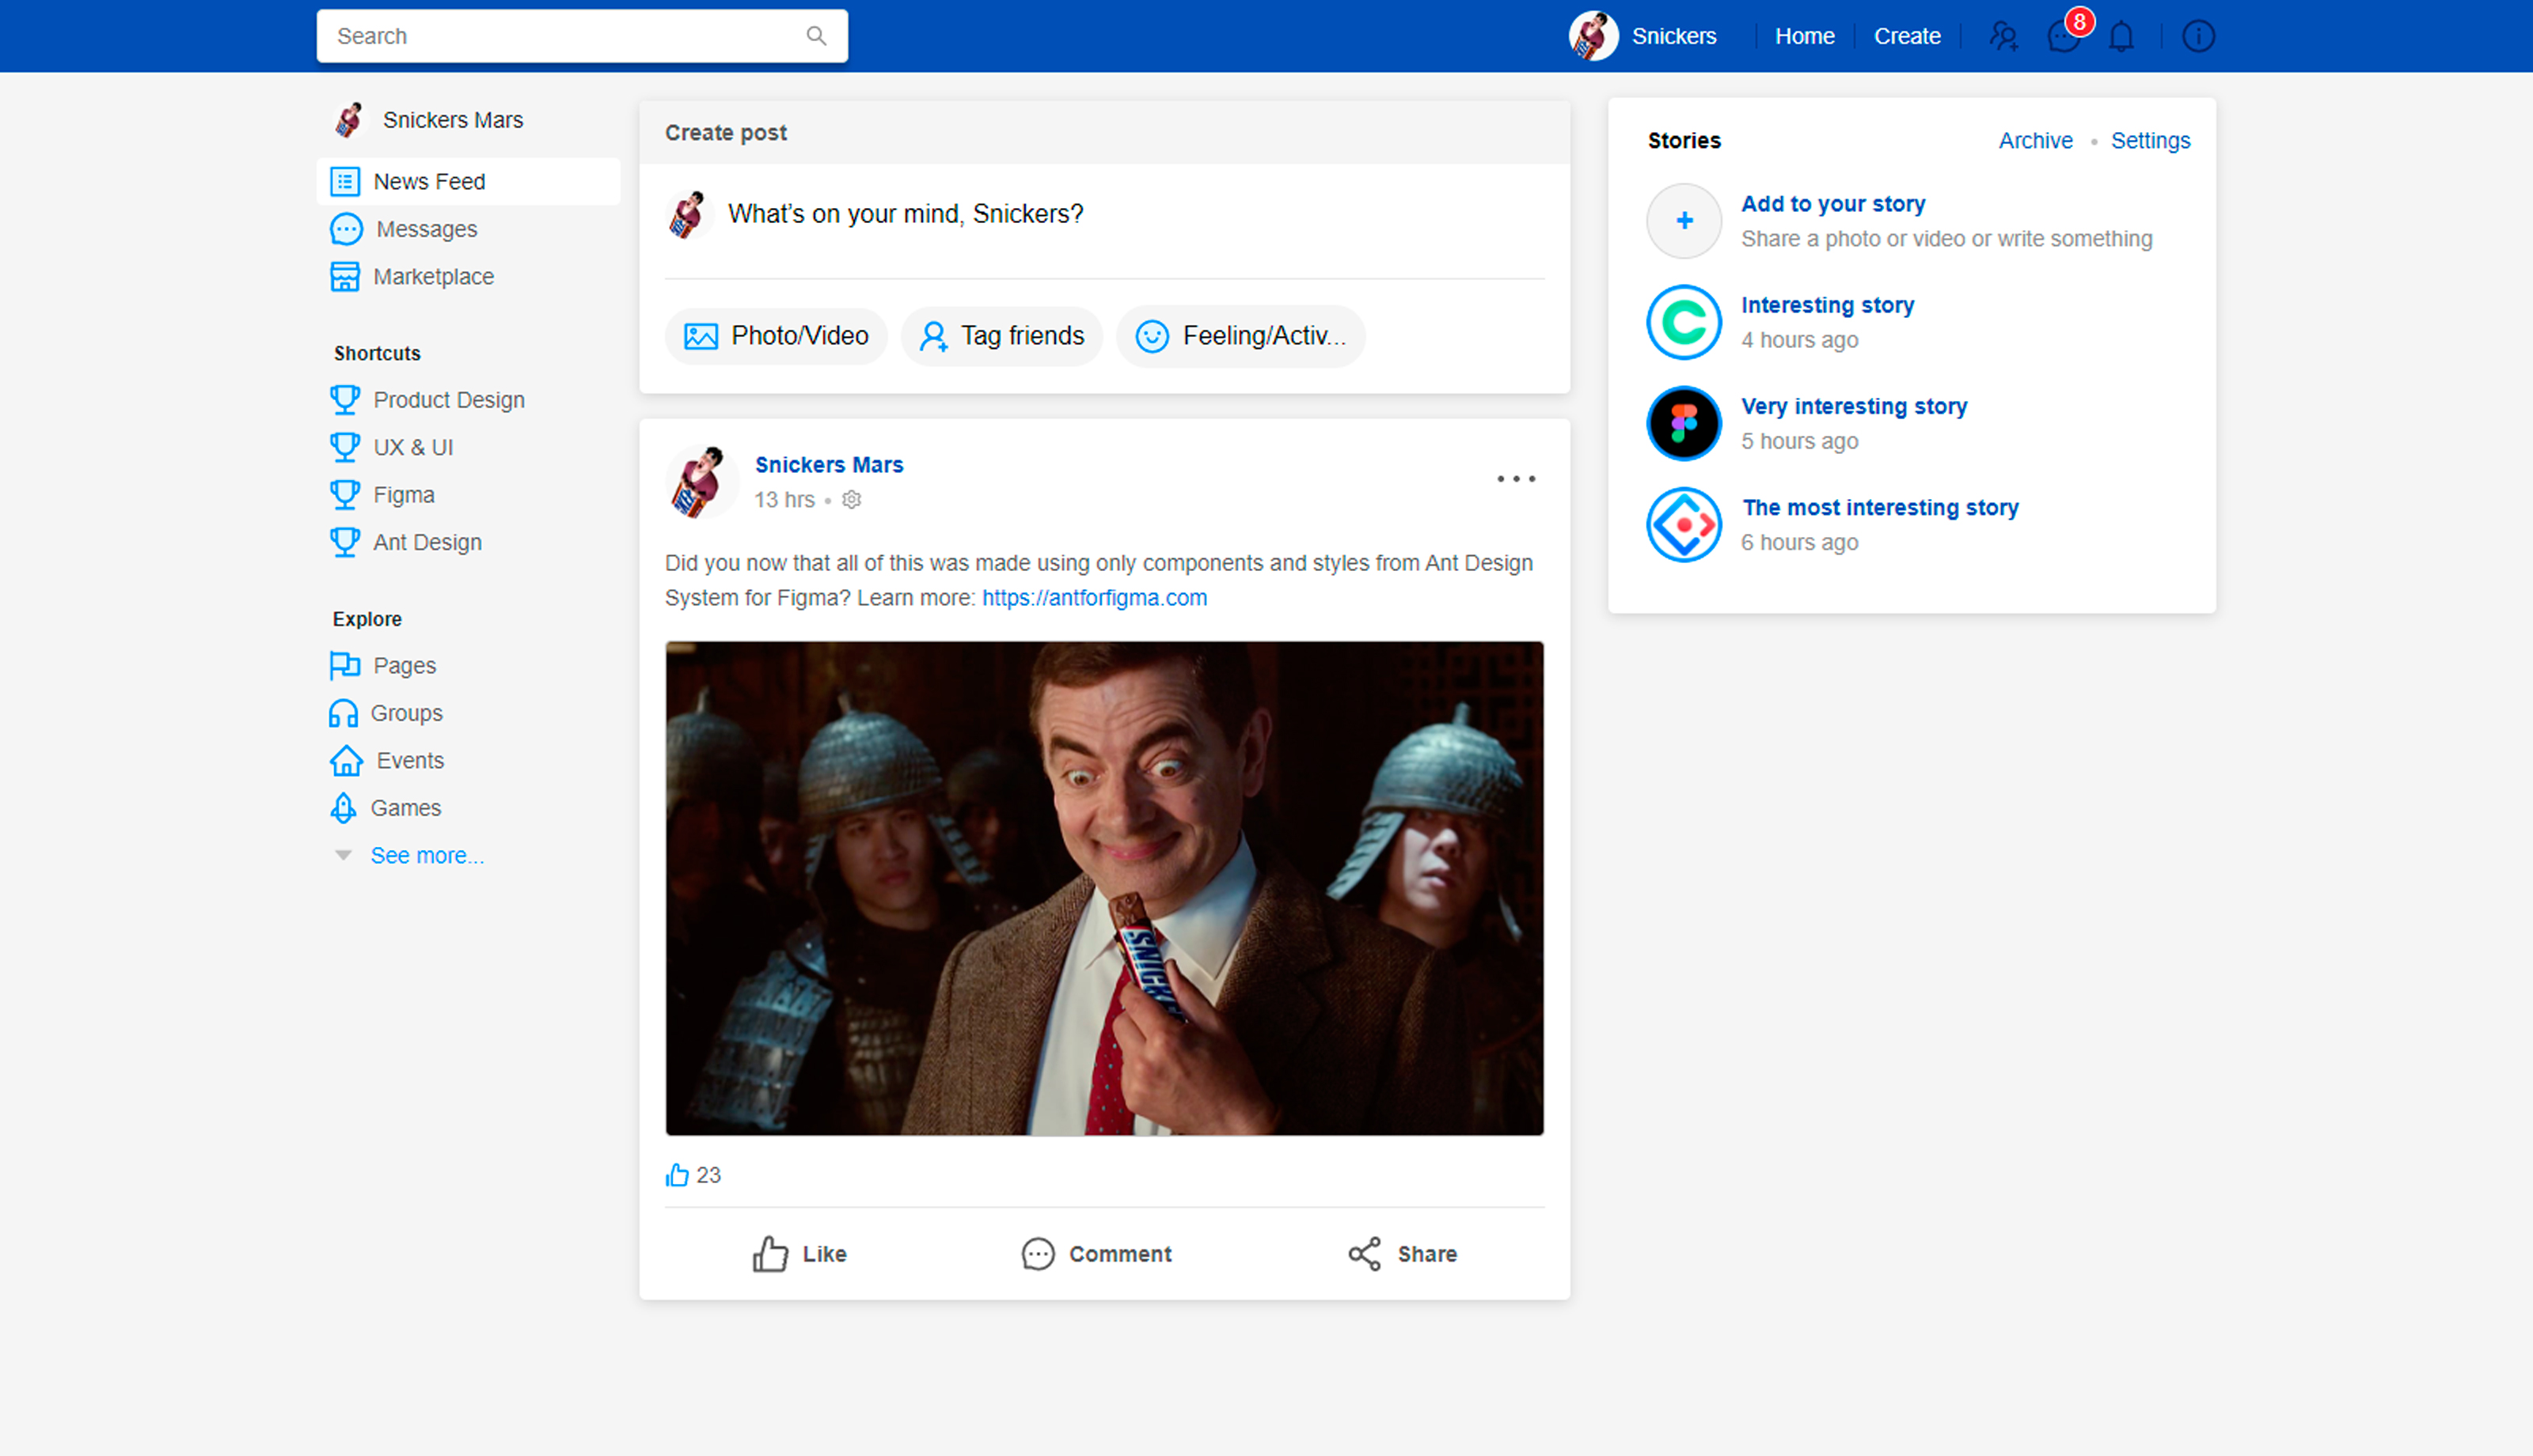Select Messages in the left sidebar
The image size is (2533, 1456).
pyautogui.click(x=425, y=229)
